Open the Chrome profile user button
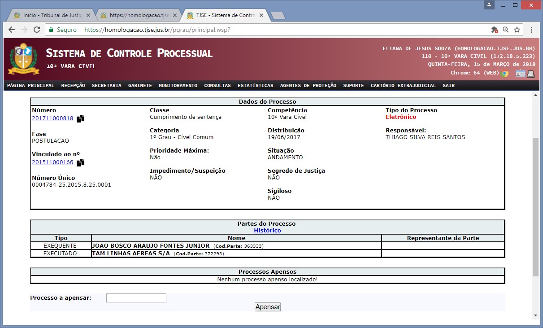543x328 pixels. tap(490, 4)
